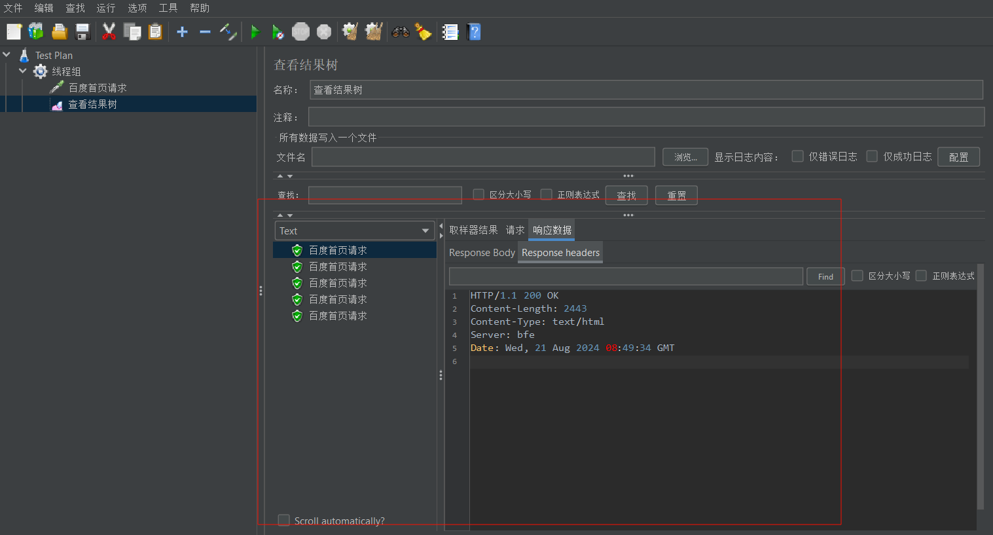
Task: Select the first 百度首页请求 result entry
Action: pos(338,249)
